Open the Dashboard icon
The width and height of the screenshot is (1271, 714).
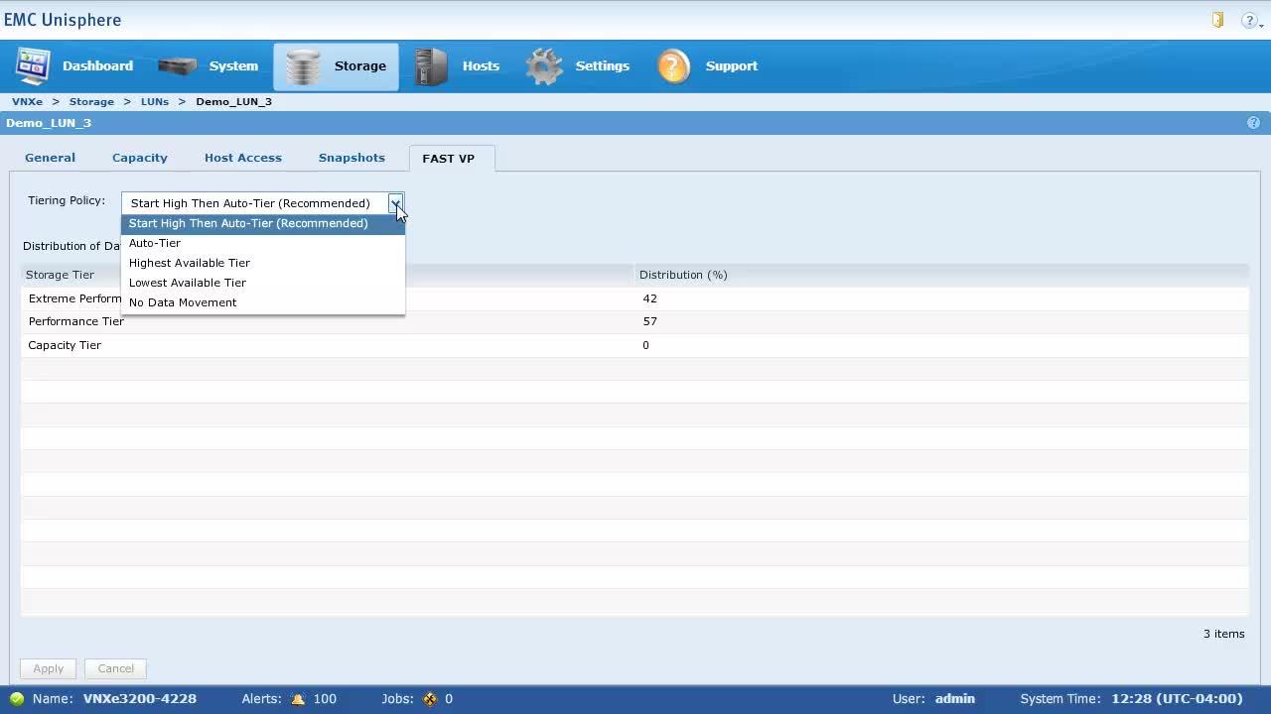pos(33,66)
